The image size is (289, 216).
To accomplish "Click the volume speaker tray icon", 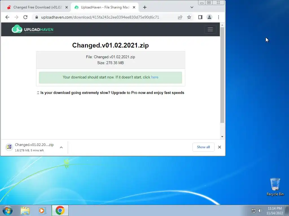I will point(260,211).
